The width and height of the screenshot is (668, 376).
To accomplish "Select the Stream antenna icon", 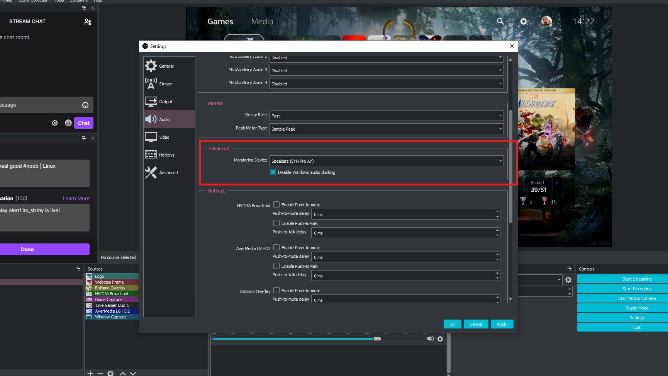I will tap(151, 83).
